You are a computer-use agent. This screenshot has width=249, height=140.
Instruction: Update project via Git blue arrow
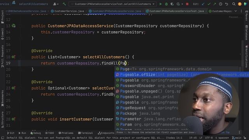[x=203, y=4]
